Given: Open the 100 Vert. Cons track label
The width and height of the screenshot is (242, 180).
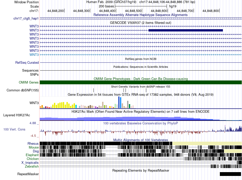Looking at the screenshot, I should (14, 129).
